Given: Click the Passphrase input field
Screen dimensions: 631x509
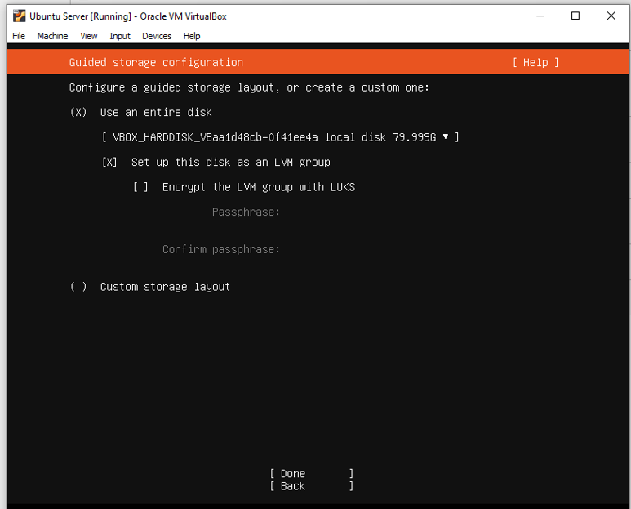Looking at the screenshot, I should [367, 212].
